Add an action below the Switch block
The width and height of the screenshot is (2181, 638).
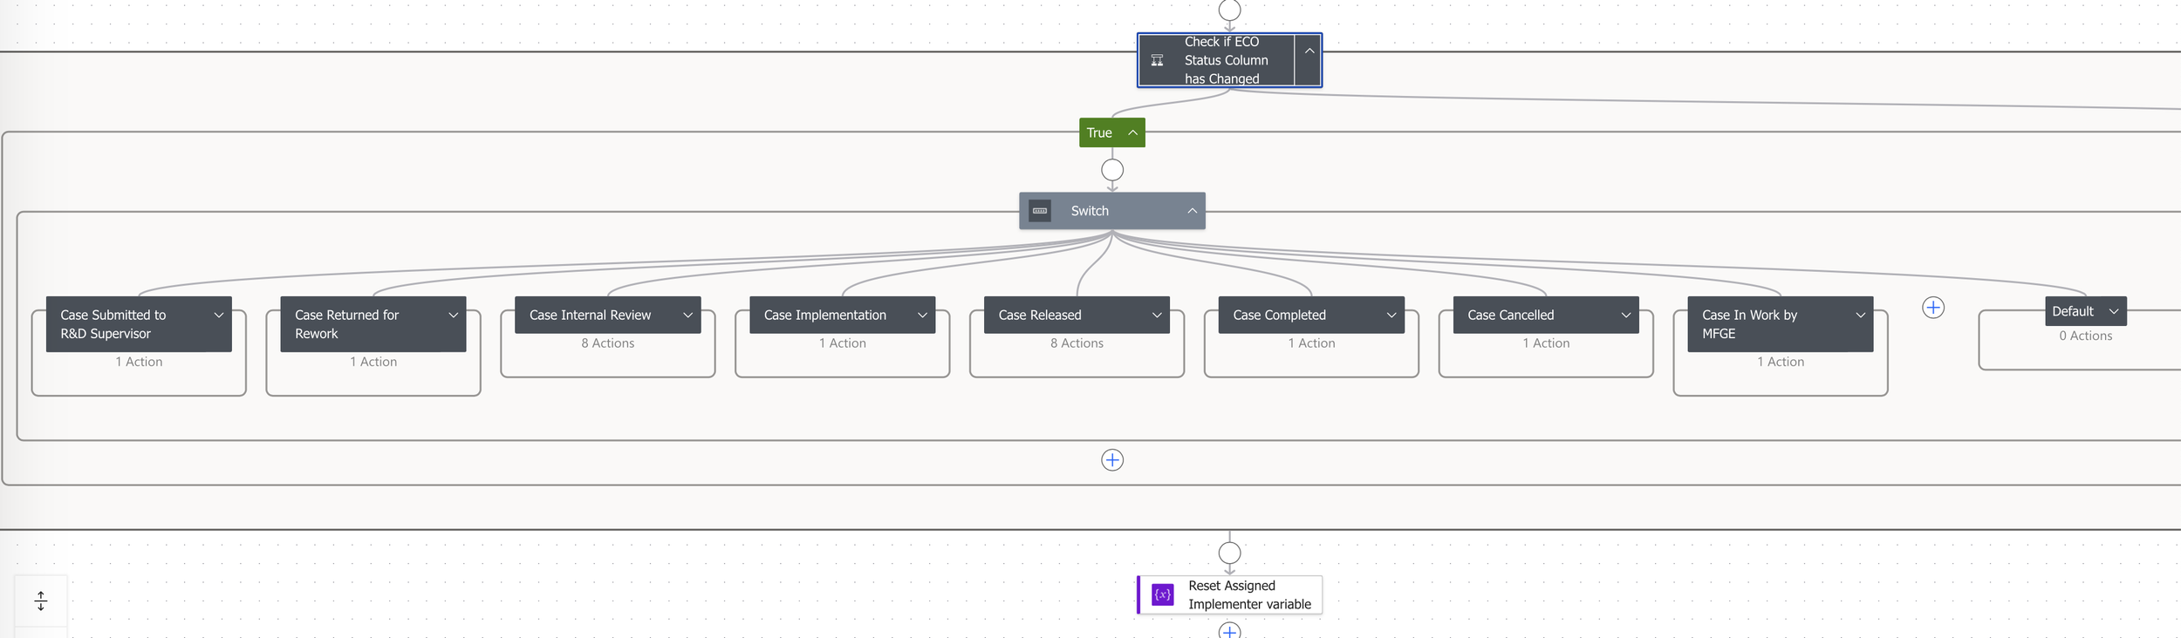[1112, 460]
